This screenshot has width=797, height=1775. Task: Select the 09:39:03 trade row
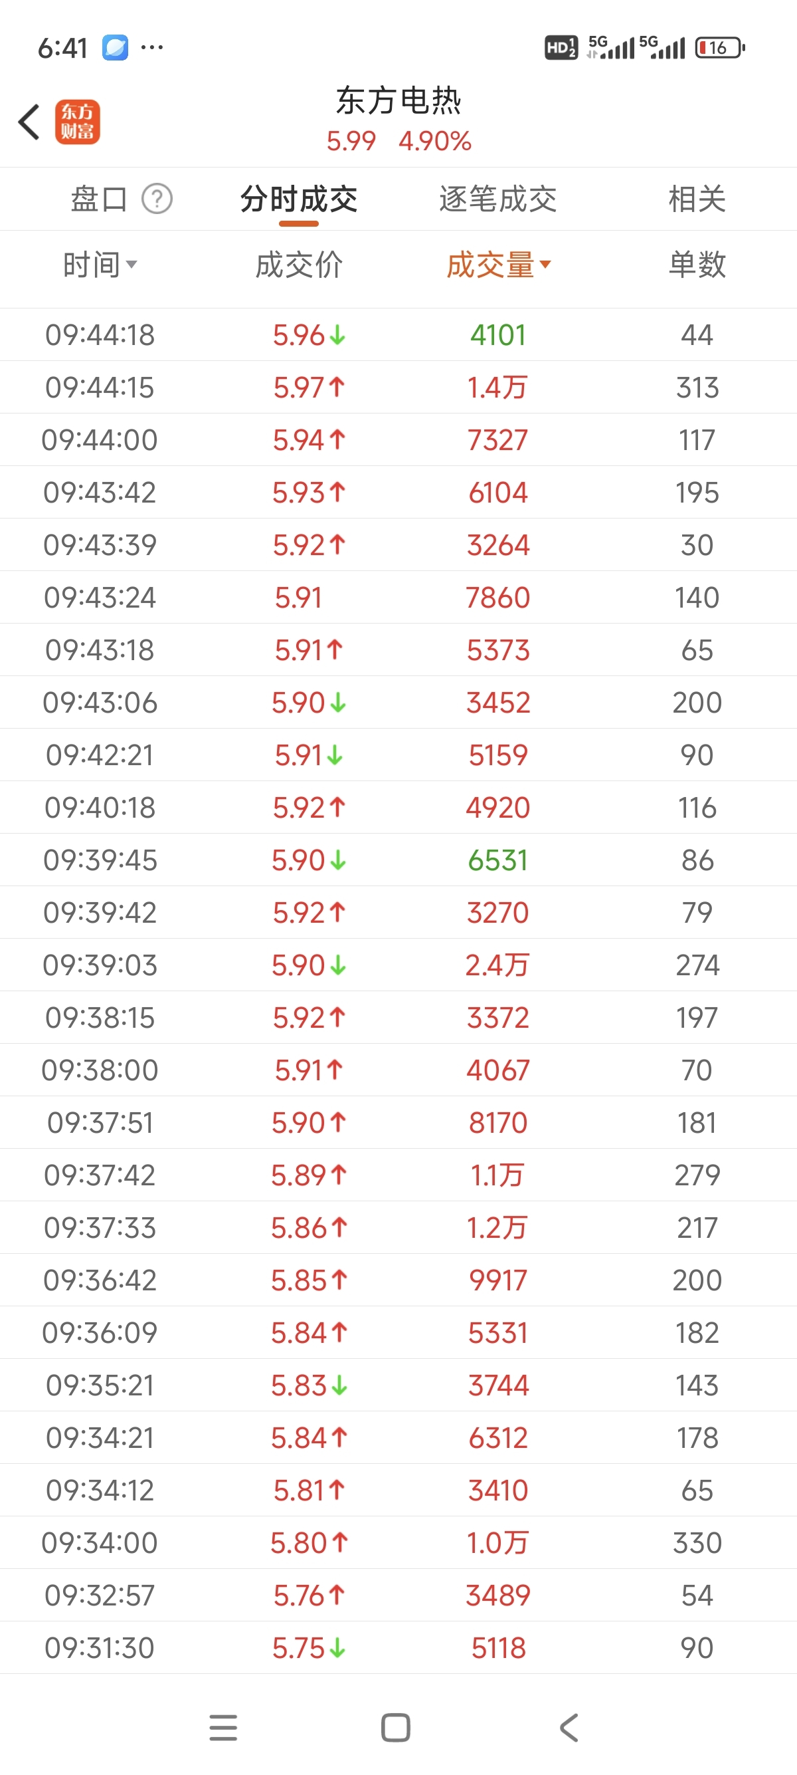coord(398,965)
